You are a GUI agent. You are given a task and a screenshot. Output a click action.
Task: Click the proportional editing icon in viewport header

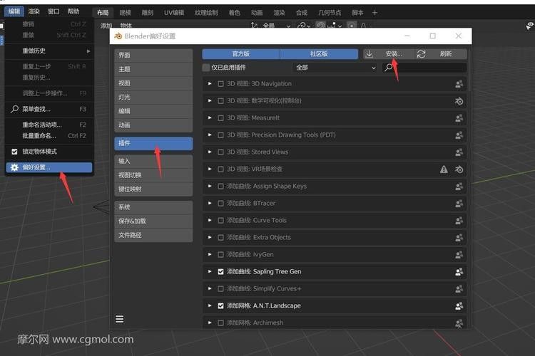pos(351,26)
